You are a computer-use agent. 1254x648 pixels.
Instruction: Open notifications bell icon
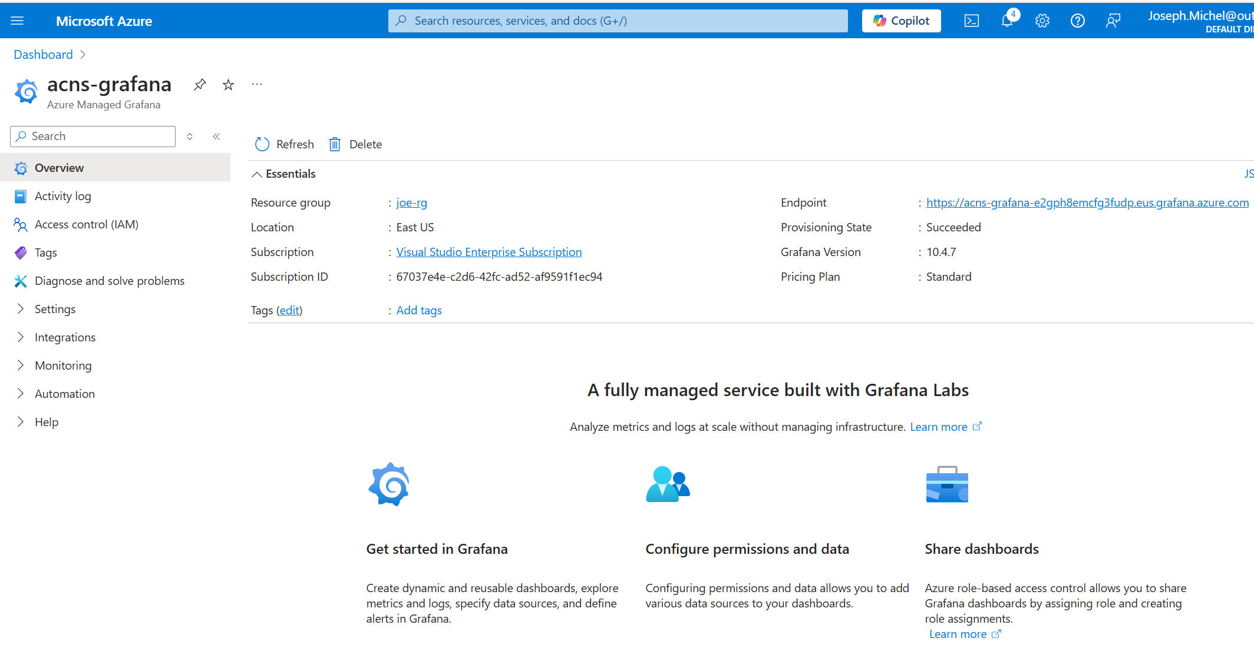point(1007,21)
